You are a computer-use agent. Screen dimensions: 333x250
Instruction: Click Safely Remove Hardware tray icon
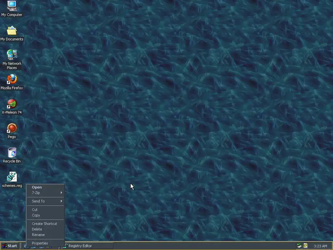[300, 246]
